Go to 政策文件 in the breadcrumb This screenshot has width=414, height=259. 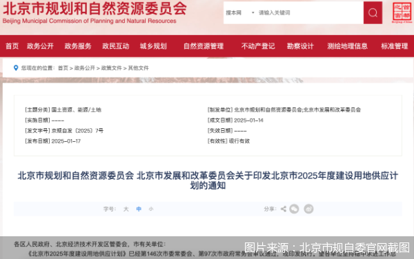click(x=111, y=68)
